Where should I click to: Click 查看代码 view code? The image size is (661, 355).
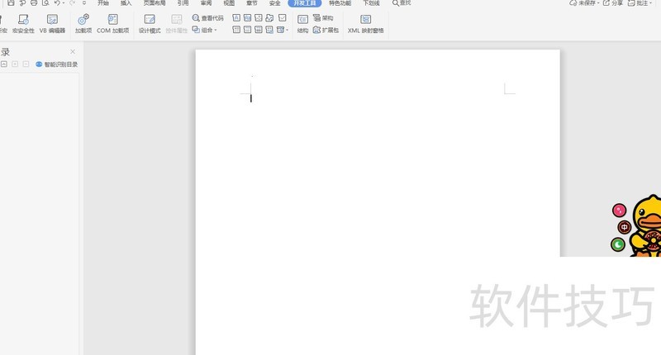click(x=207, y=17)
